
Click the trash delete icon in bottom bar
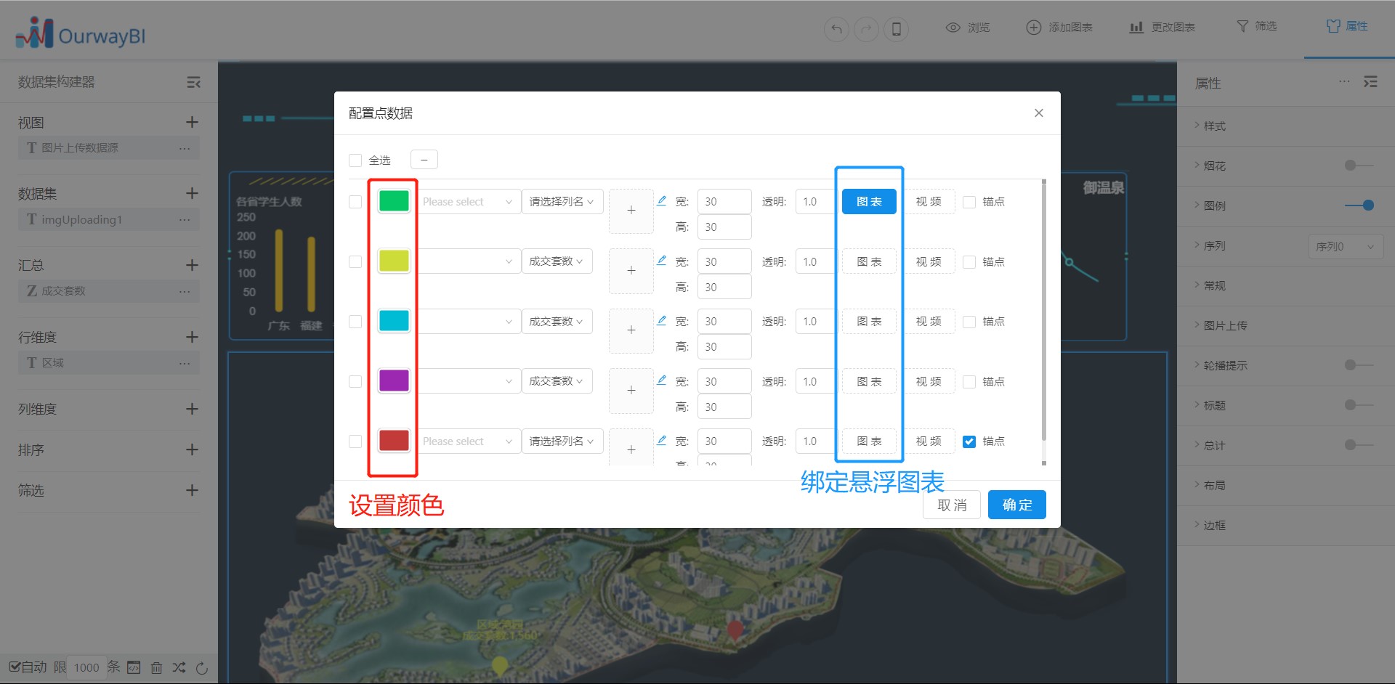coord(156,667)
